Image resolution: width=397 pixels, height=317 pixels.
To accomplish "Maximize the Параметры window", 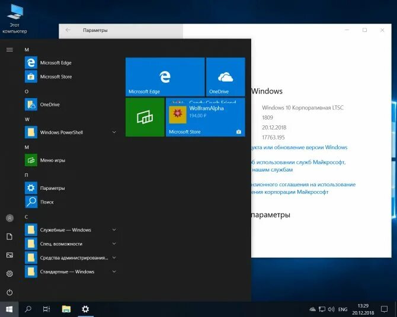I will pyautogui.click(x=364, y=30).
